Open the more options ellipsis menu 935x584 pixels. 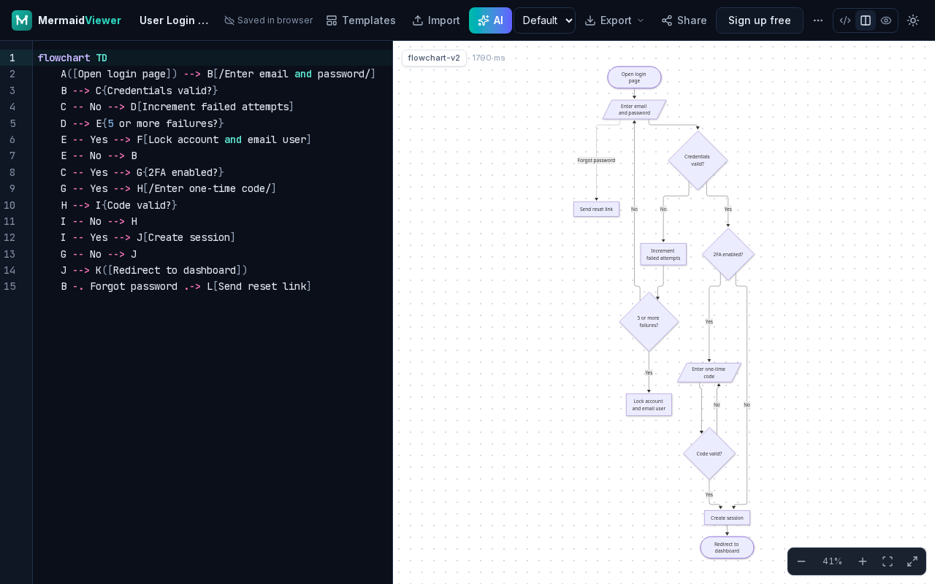coord(818,20)
